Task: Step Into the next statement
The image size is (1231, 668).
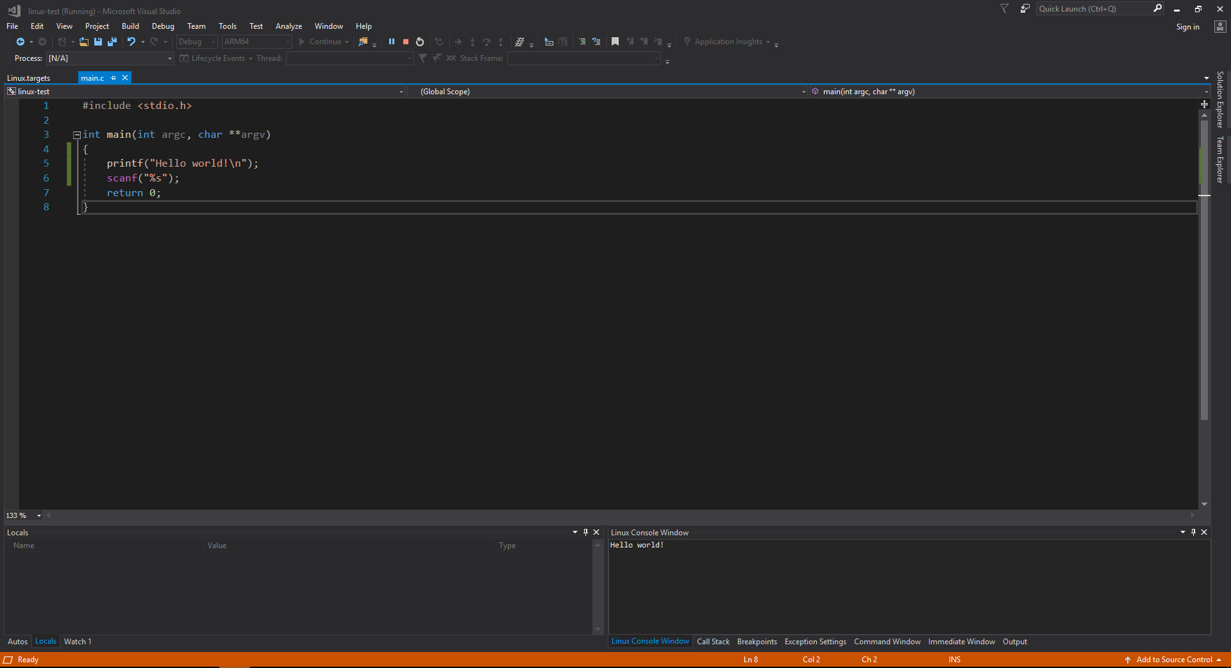Action: point(473,41)
